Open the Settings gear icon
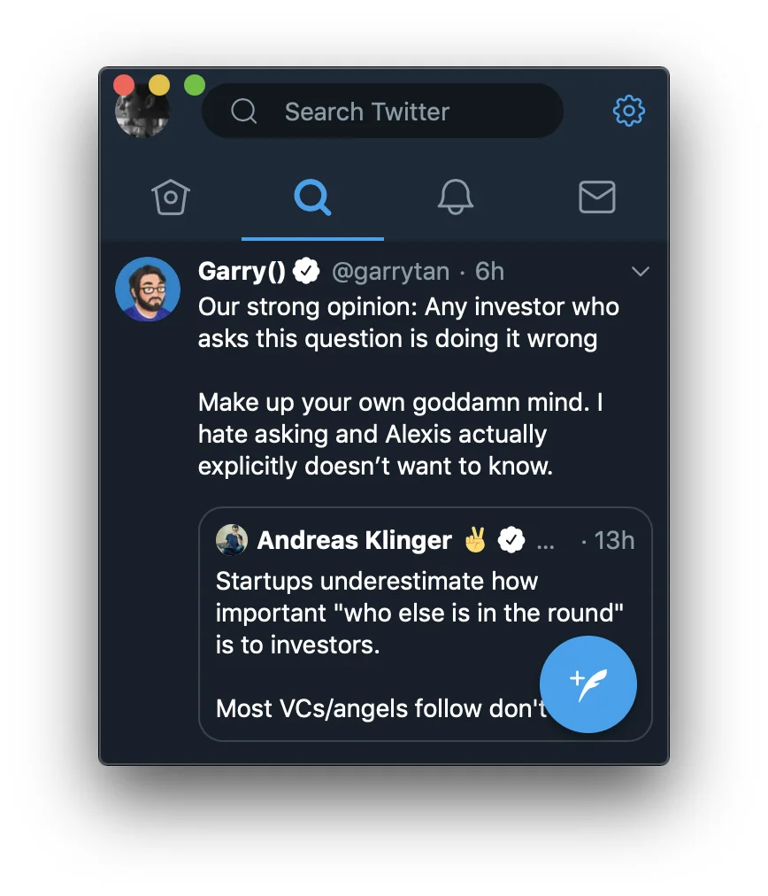Viewport: 768px width, 896px height. 629,112
